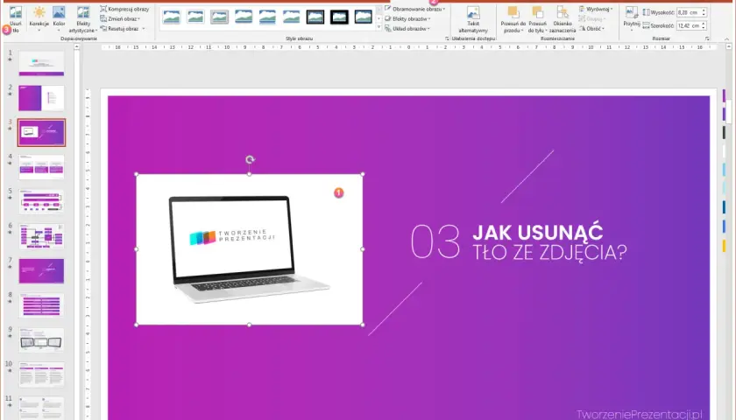Click Resetuj obraz to reset picture

tap(120, 29)
